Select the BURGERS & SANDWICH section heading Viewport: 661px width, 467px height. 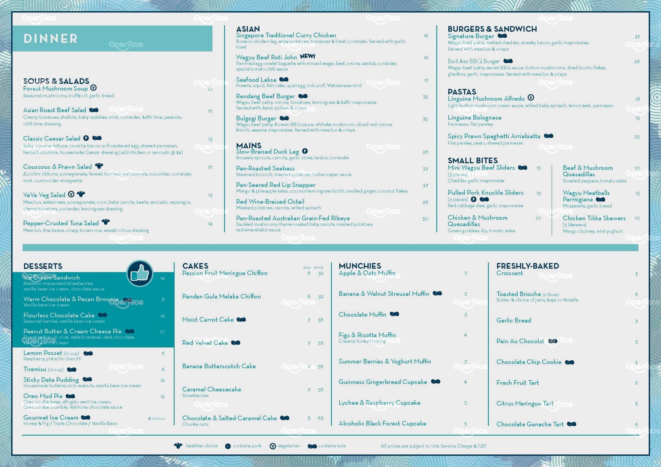point(492,29)
